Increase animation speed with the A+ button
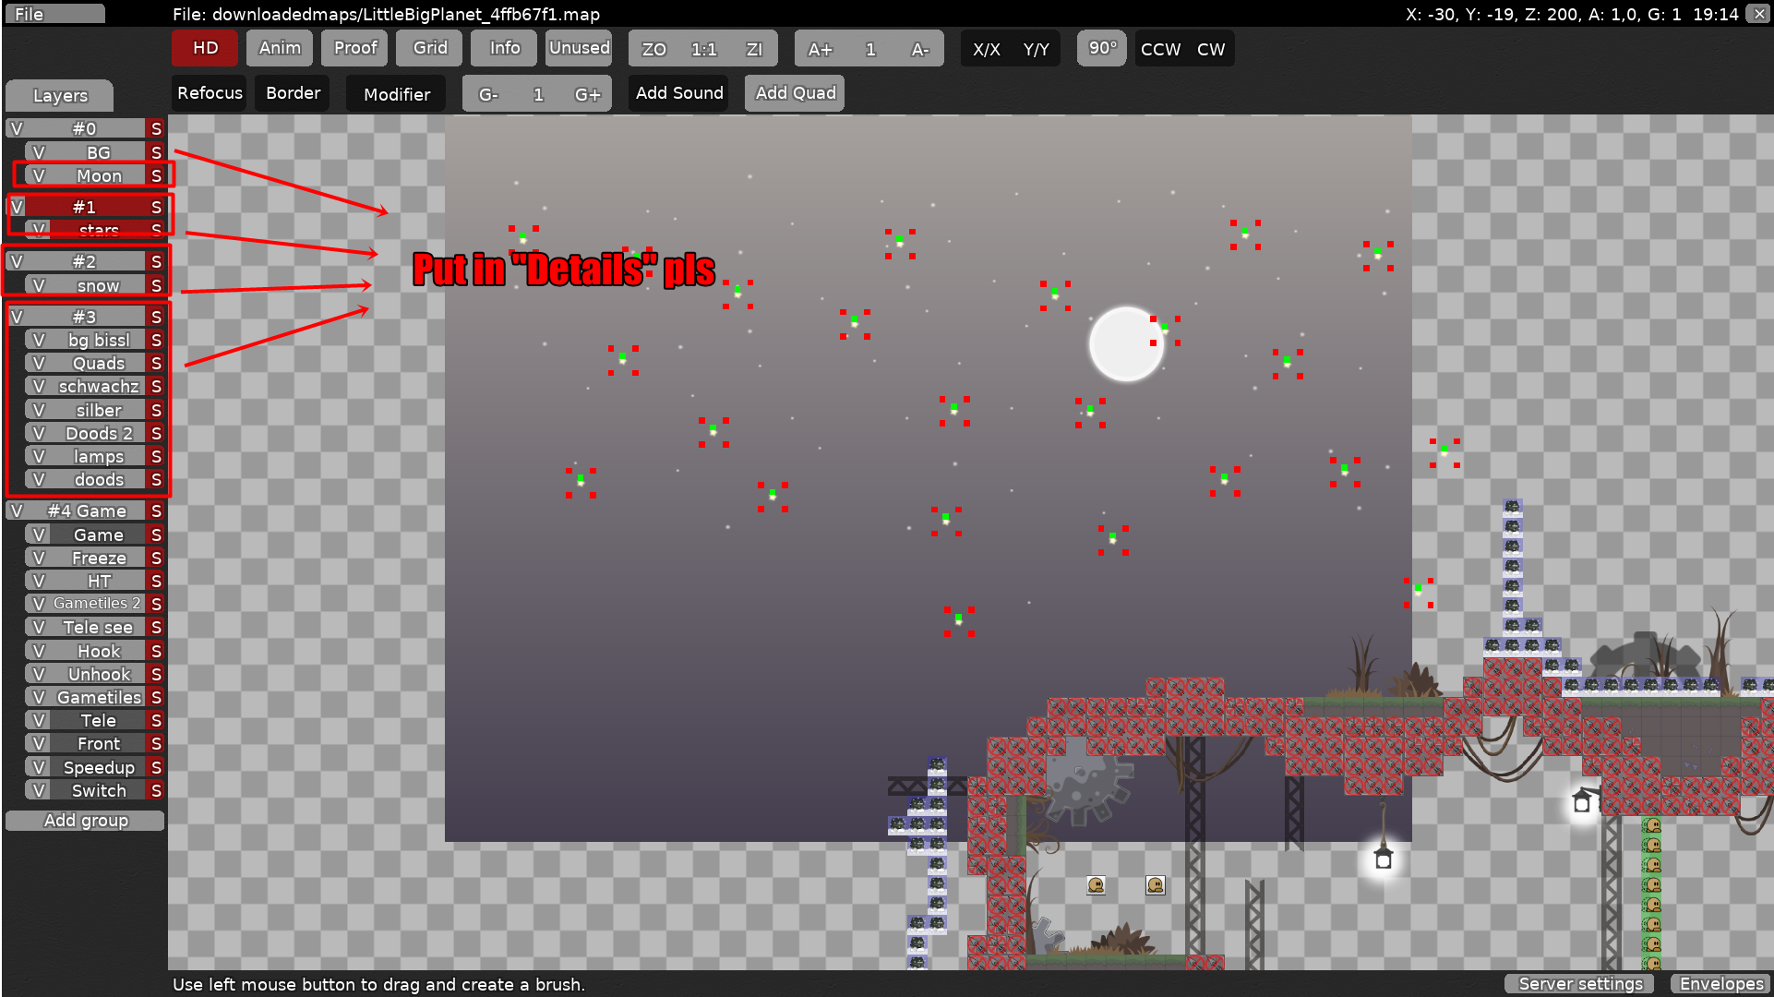This screenshot has width=1774, height=997. pyautogui.click(x=820, y=49)
